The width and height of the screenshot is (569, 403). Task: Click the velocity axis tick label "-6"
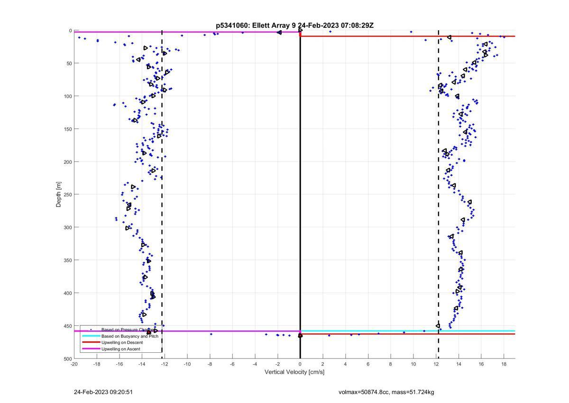pos(232,364)
